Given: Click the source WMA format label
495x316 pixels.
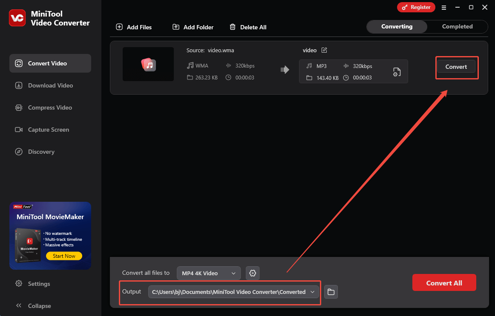Looking at the screenshot, I should [202, 66].
